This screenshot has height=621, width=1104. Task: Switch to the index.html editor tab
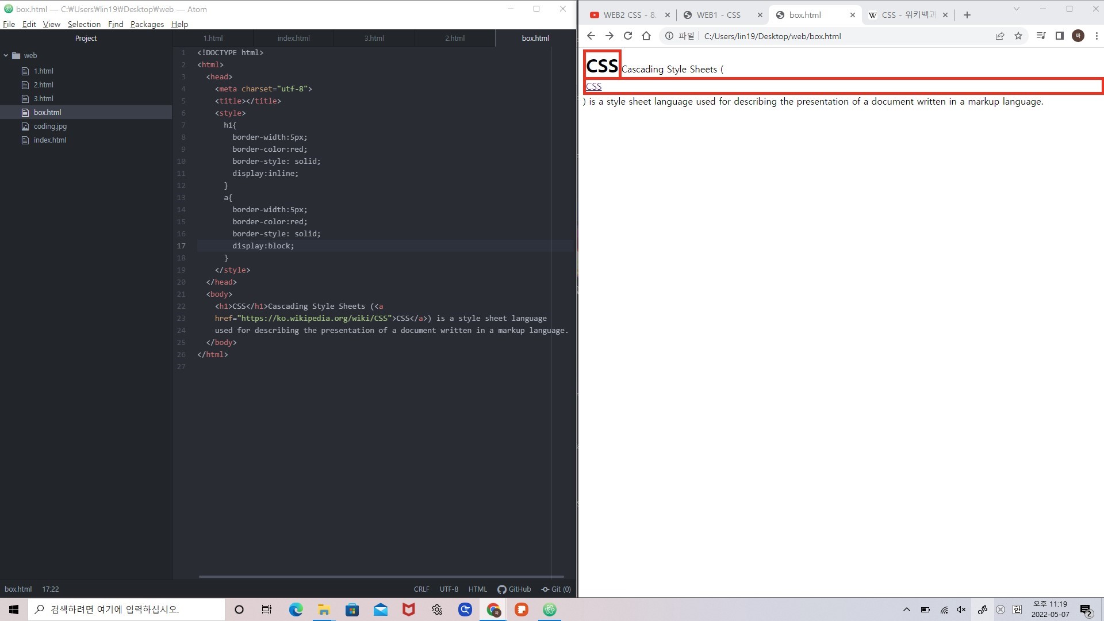(x=293, y=38)
